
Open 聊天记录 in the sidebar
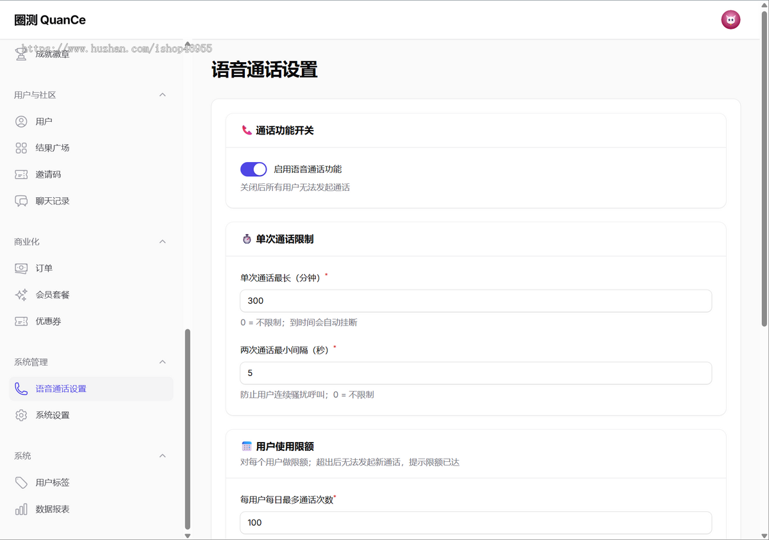coord(91,201)
